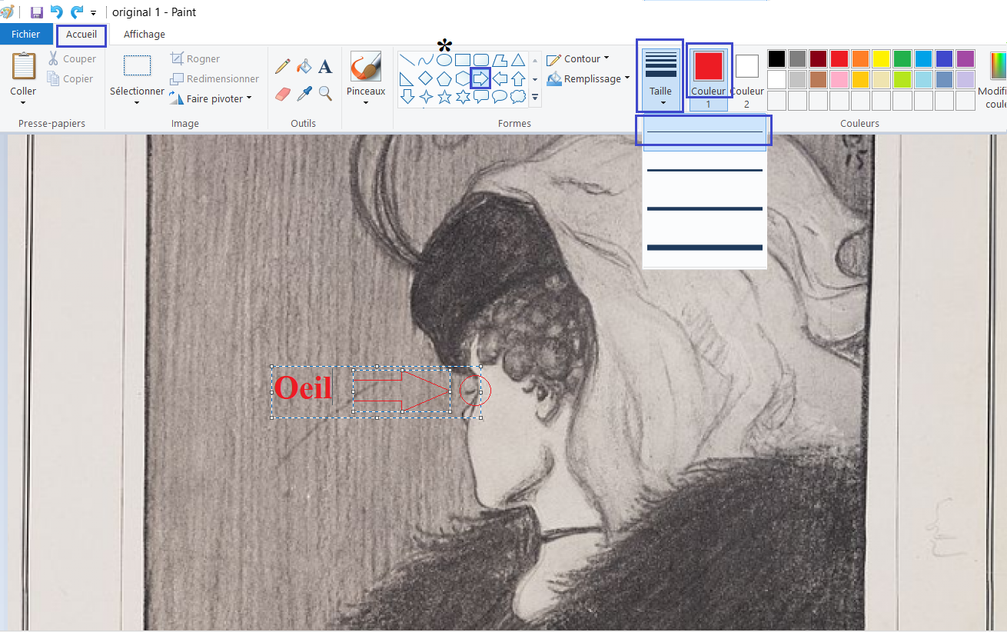Select the Six-point star shape
The image size is (1007, 632).
coord(463,97)
